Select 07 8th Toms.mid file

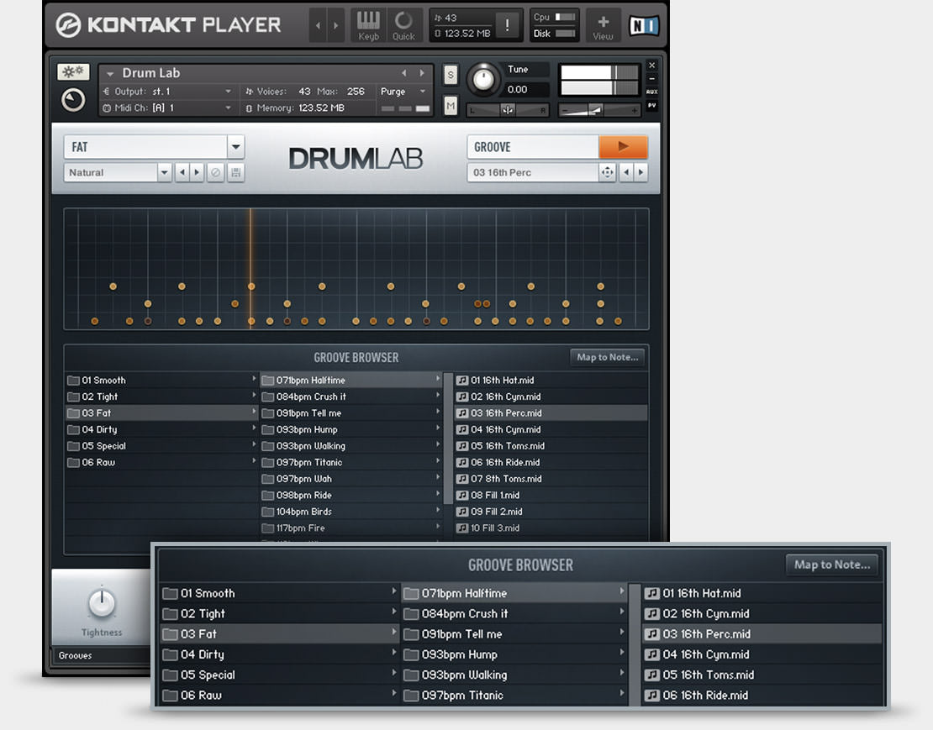pyautogui.click(x=551, y=479)
